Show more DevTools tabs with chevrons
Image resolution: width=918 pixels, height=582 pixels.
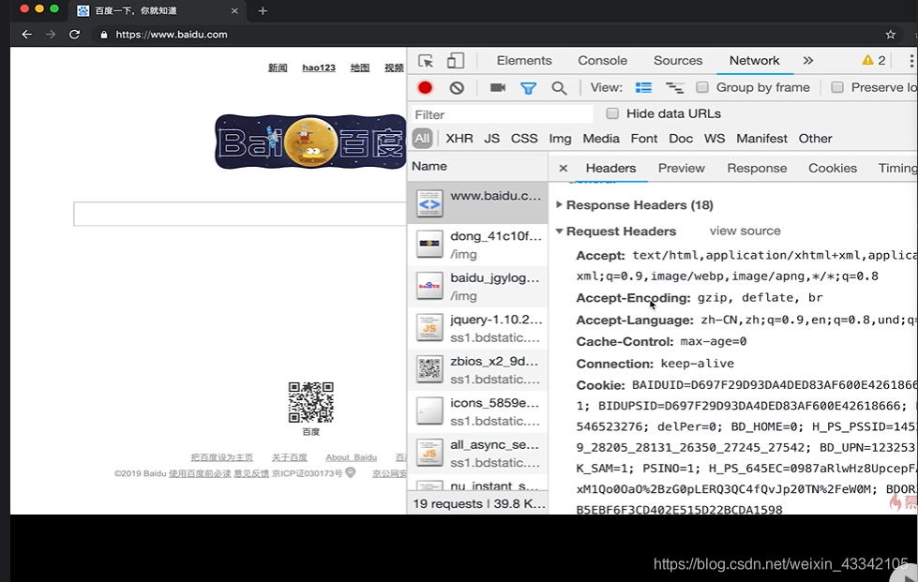(808, 60)
